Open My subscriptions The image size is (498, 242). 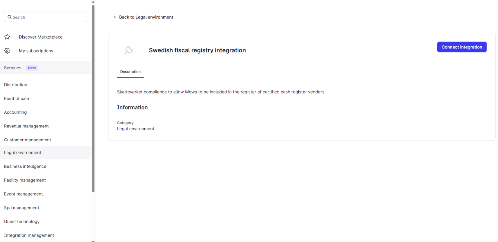[36, 51]
